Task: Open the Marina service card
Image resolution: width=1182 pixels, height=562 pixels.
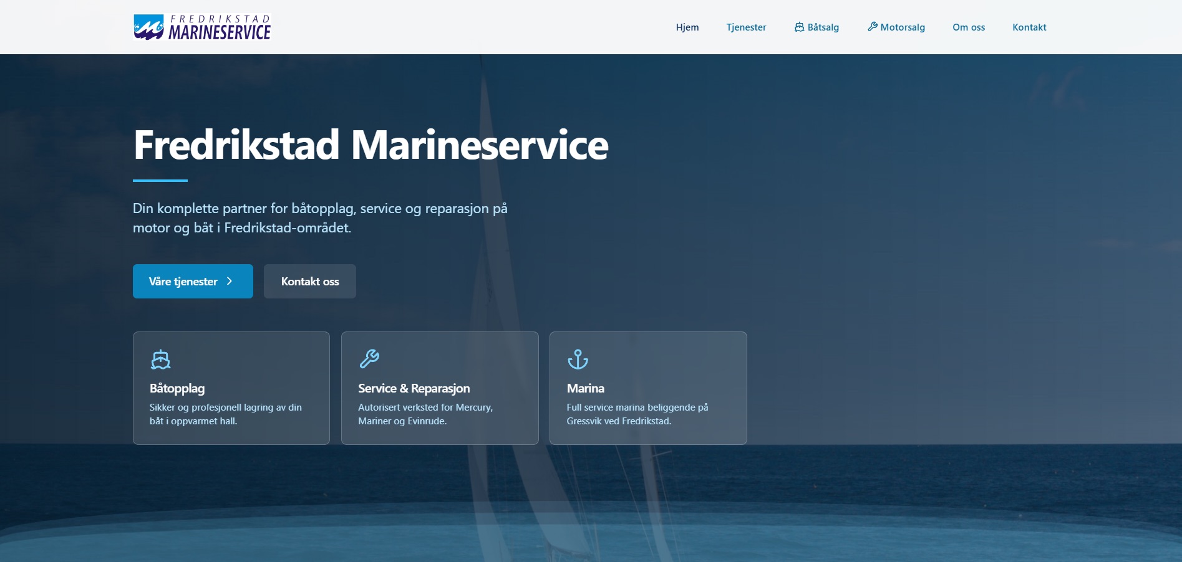Action: (647, 388)
